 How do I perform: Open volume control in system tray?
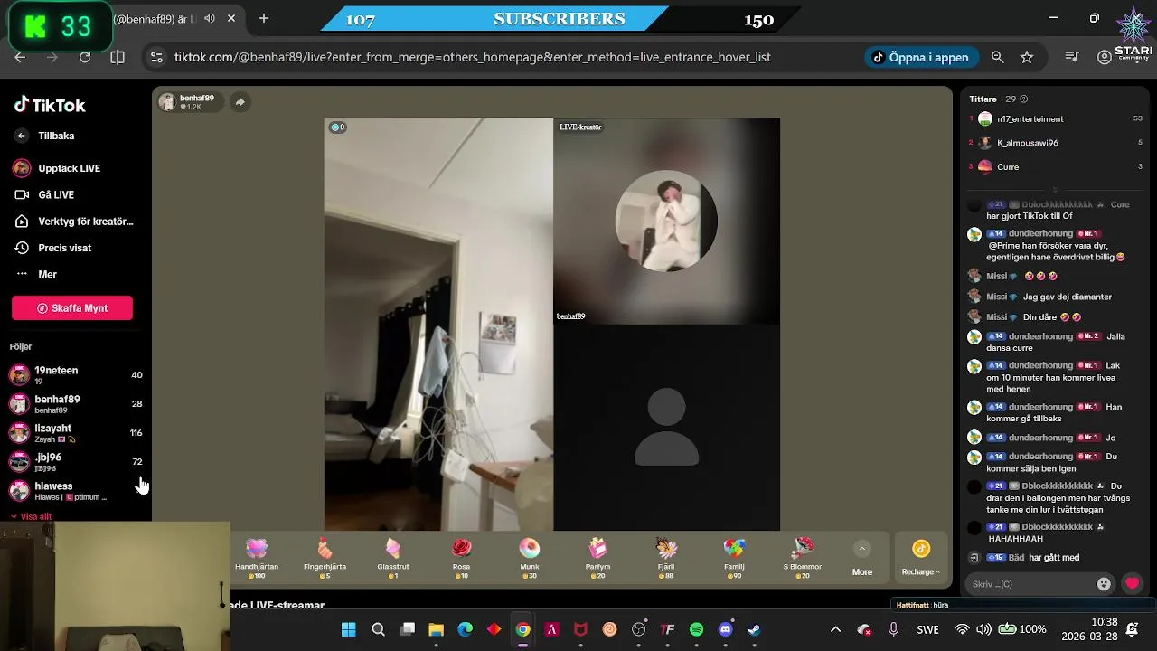[x=983, y=629]
